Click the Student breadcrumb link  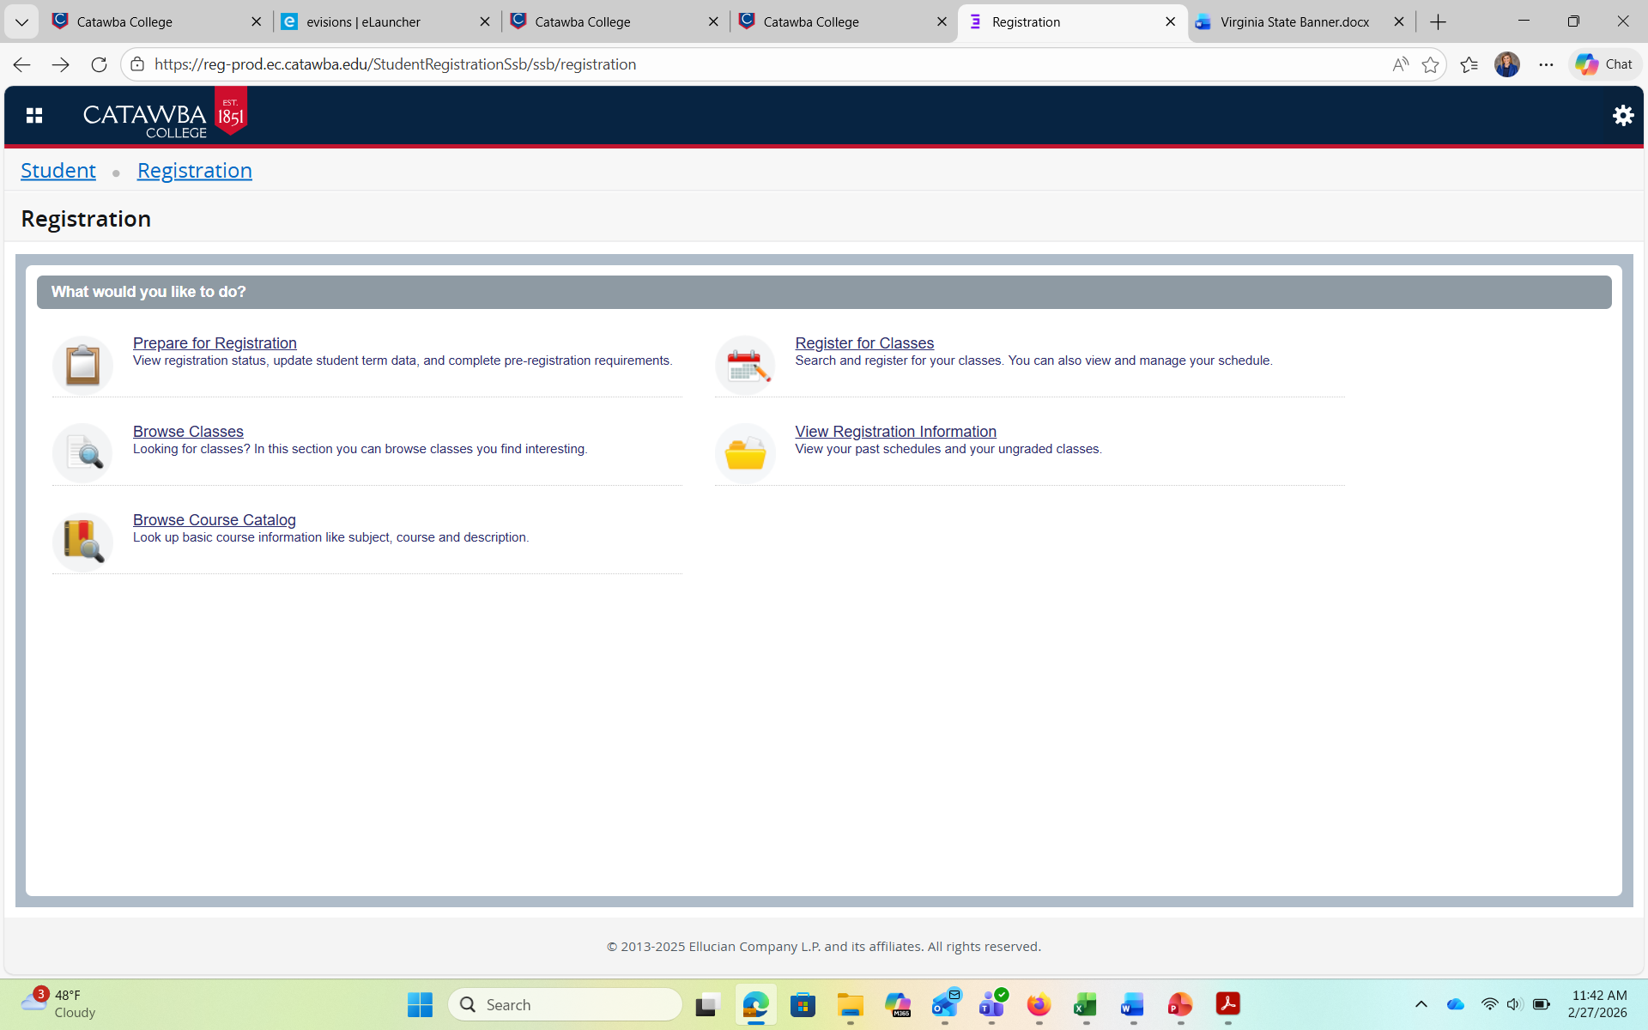pos(58,171)
